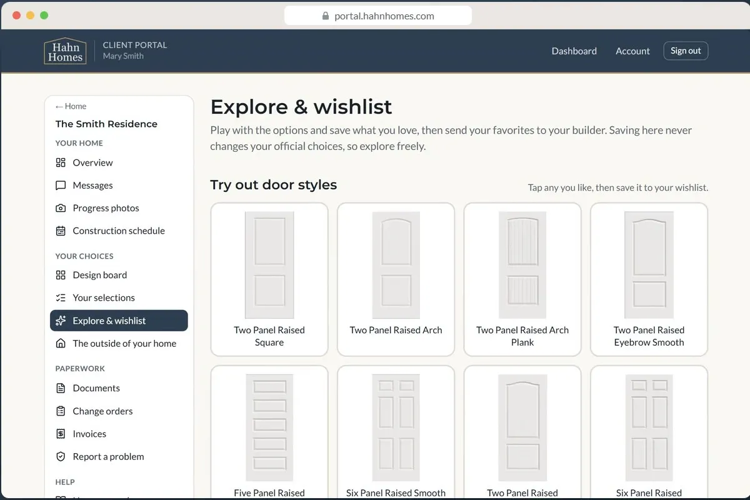Viewport: 750px width, 500px height.
Task: Click the Your selections checklist icon
Action: coord(61,297)
